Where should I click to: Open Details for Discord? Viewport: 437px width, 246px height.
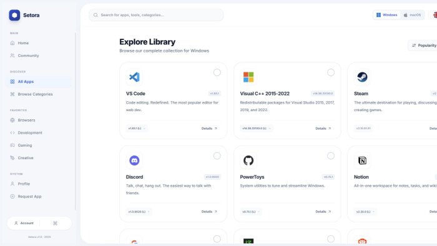coord(209,212)
